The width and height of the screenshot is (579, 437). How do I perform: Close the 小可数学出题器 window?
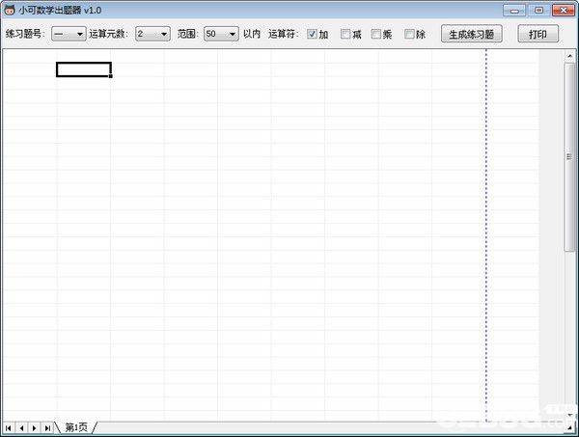click(x=564, y=11)
